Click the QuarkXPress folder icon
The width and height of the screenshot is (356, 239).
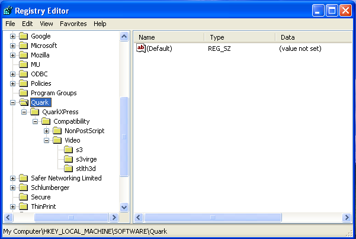point(35,112)
